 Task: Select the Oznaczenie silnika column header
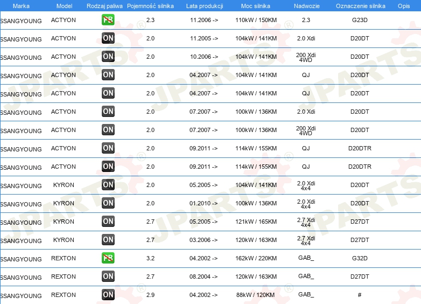[x=360, y=6]
